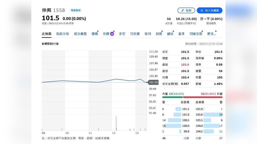
Task: Open the 財務 tab
Action: [x=159, y=34]
